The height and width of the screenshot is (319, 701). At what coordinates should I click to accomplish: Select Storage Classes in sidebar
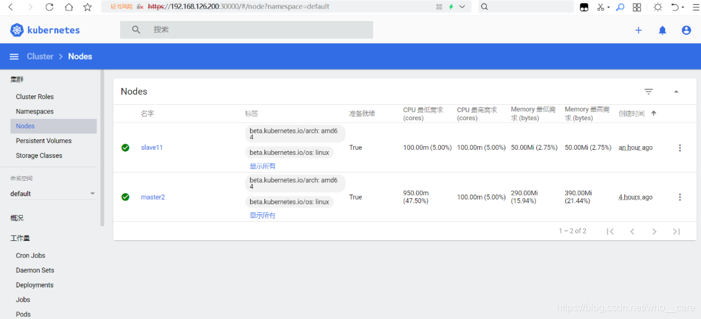point(39,155)
